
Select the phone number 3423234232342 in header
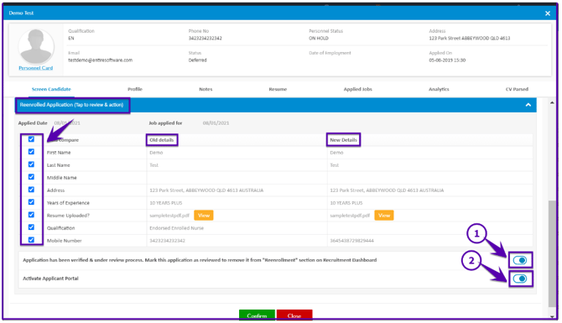[205, 39]
